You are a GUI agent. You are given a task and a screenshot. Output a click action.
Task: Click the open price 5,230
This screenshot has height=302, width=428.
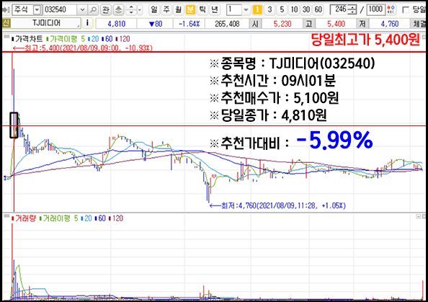click(282, 24)
